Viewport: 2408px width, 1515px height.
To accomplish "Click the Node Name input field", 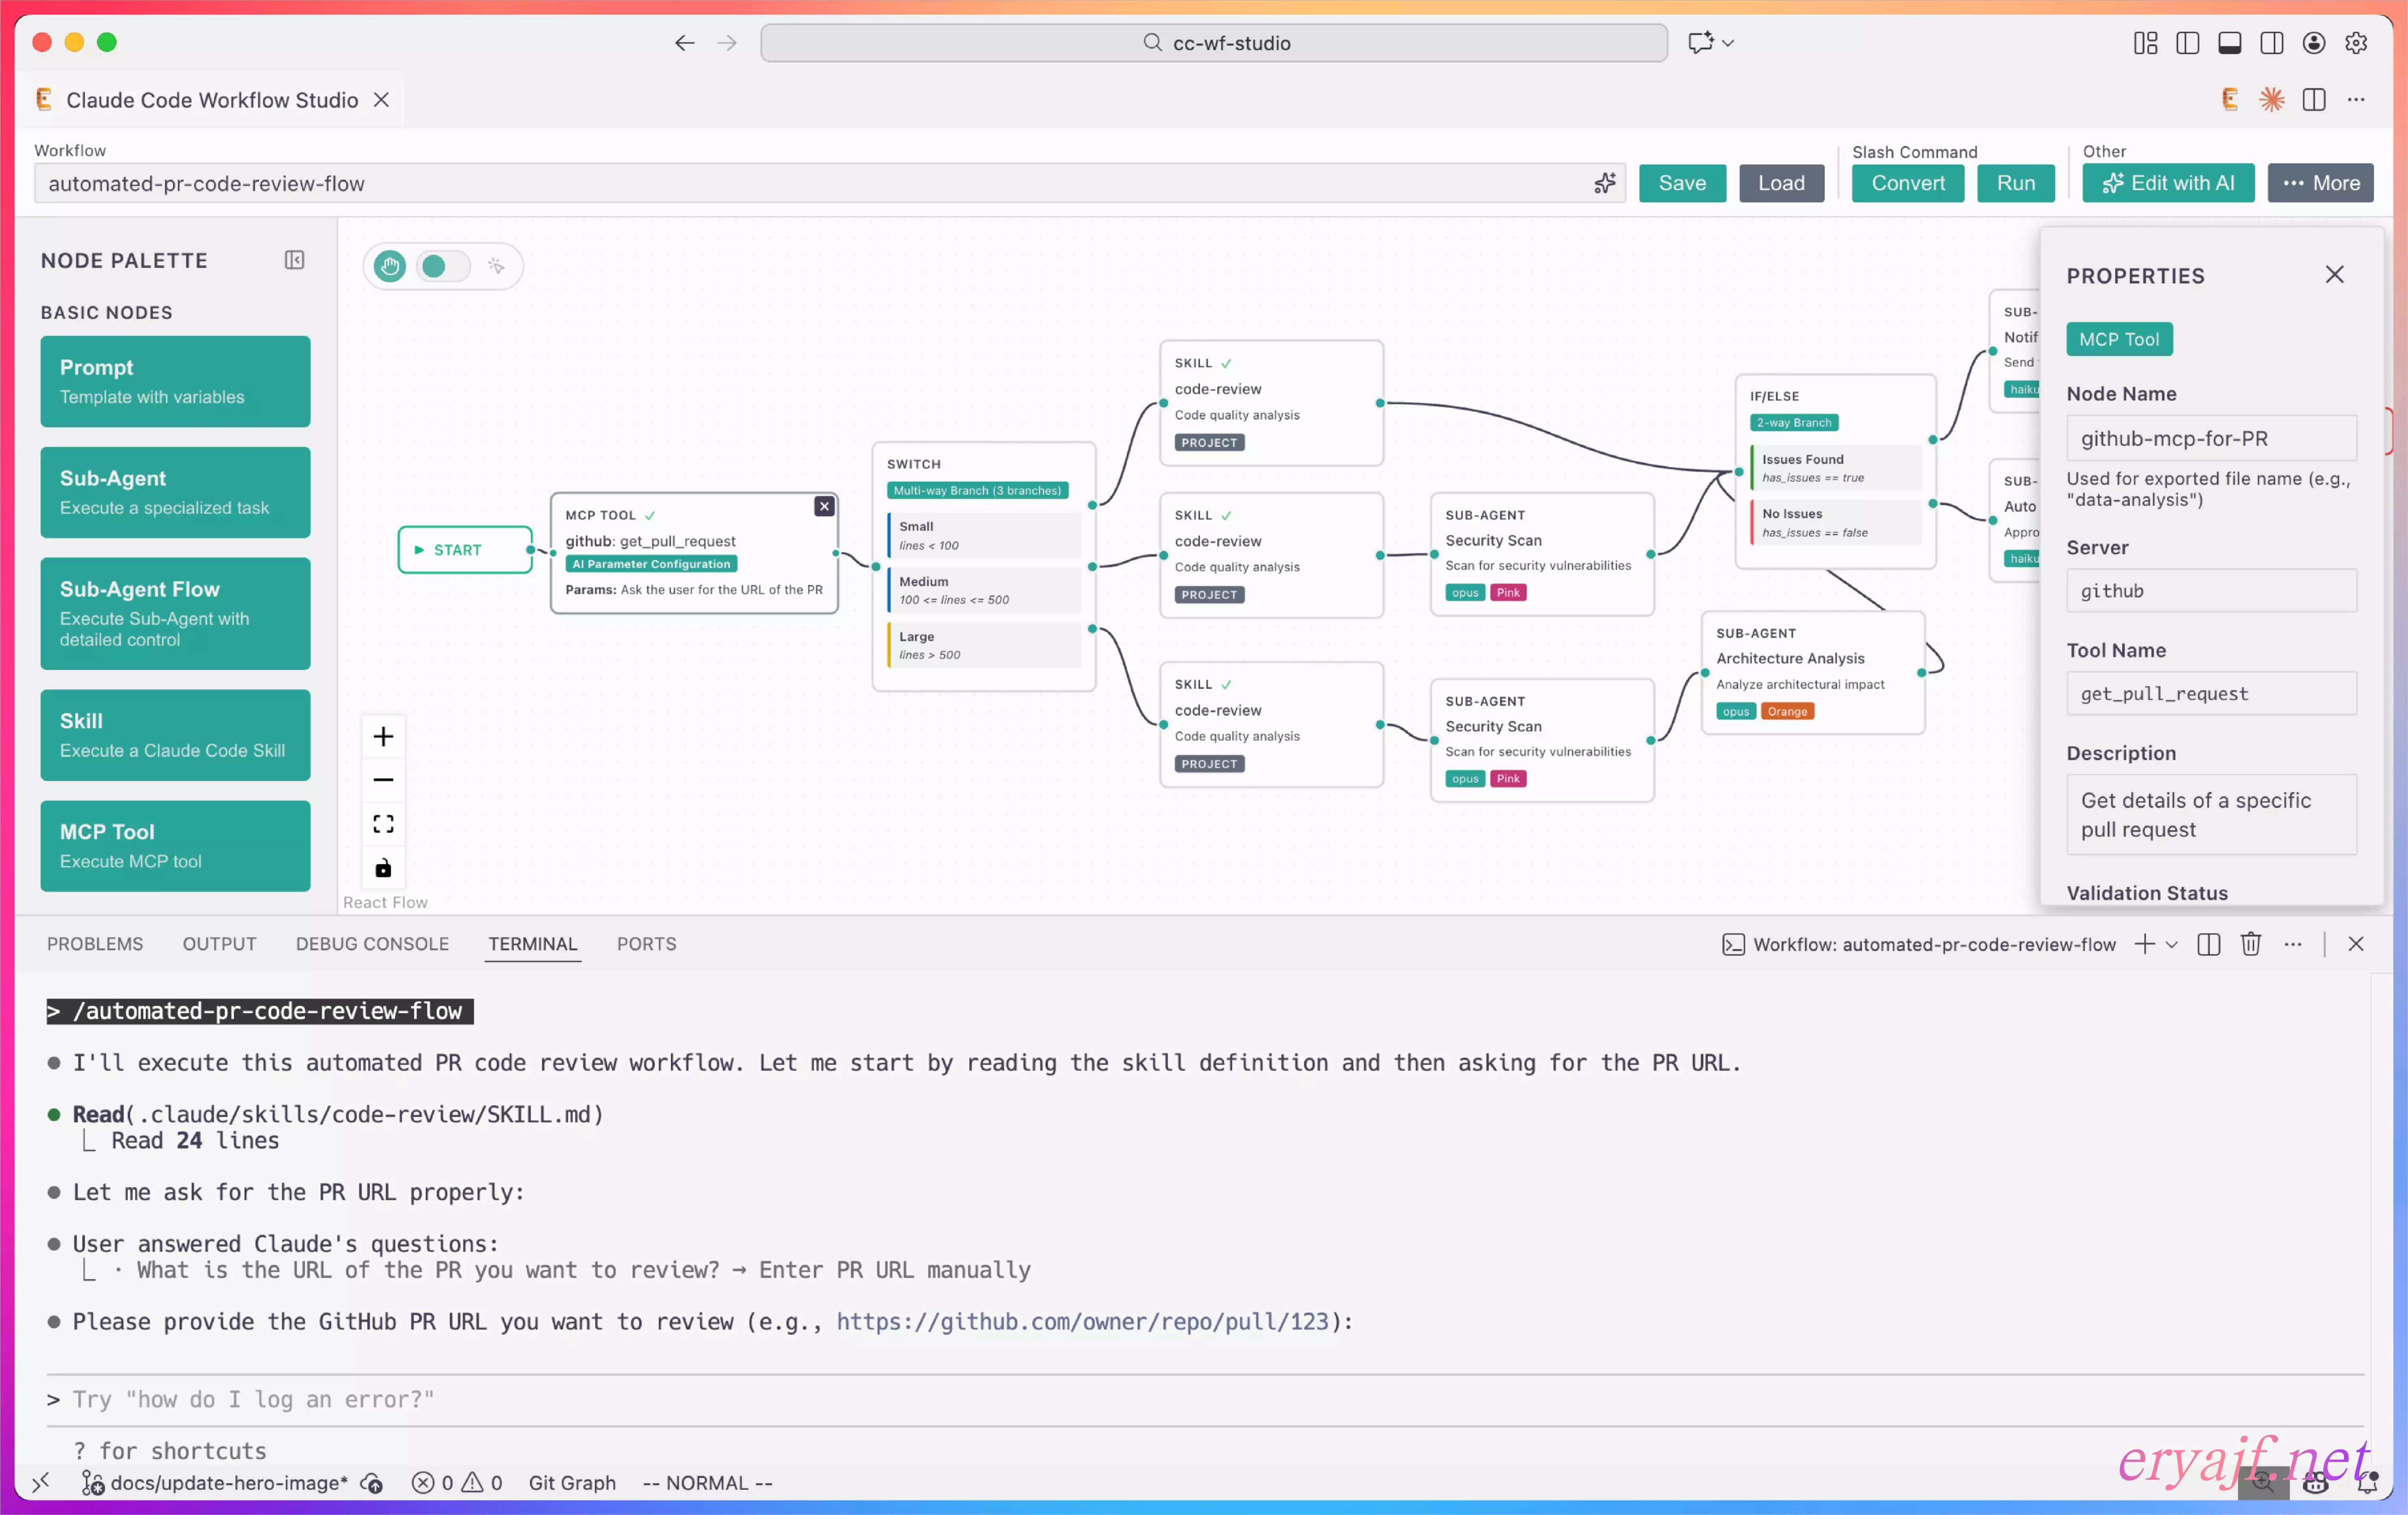I will click(2210, 438).
